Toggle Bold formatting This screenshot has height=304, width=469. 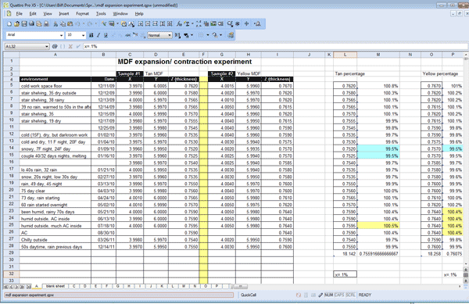click(x=91, y=35)
